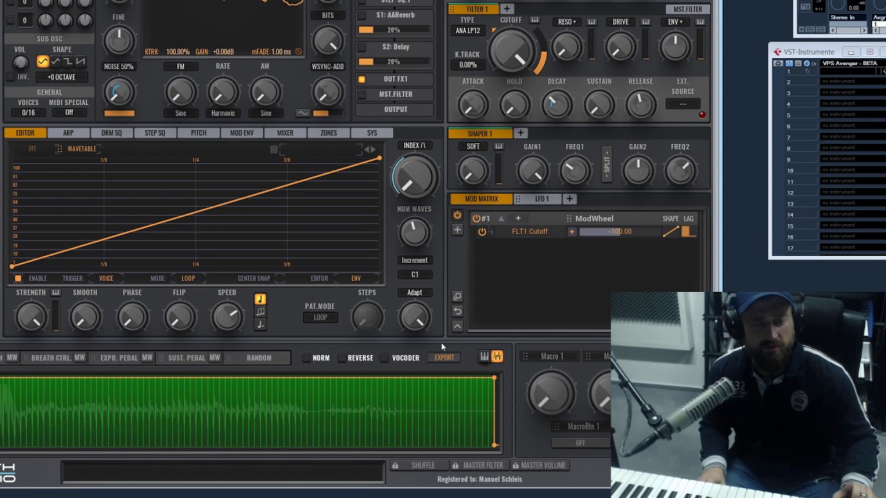Click the EXPORT button

444,358
